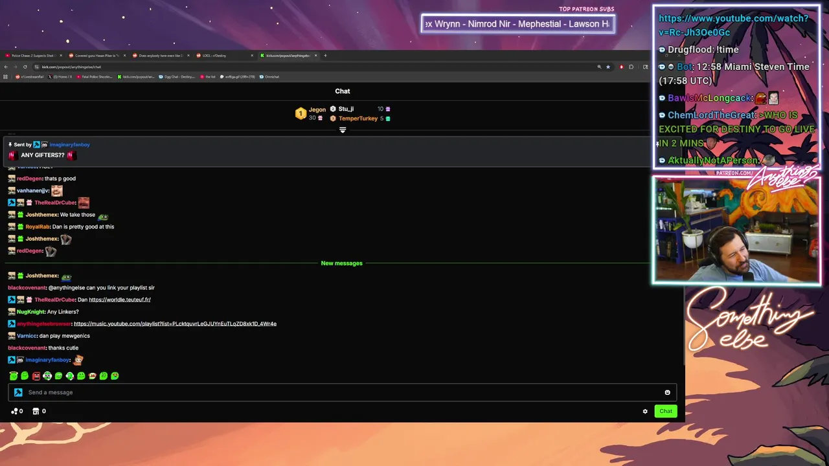Screen dimensions: 829x466
Task: Click blackcovenant on 'thanks cutie' message
Action: tap(27, 348)
